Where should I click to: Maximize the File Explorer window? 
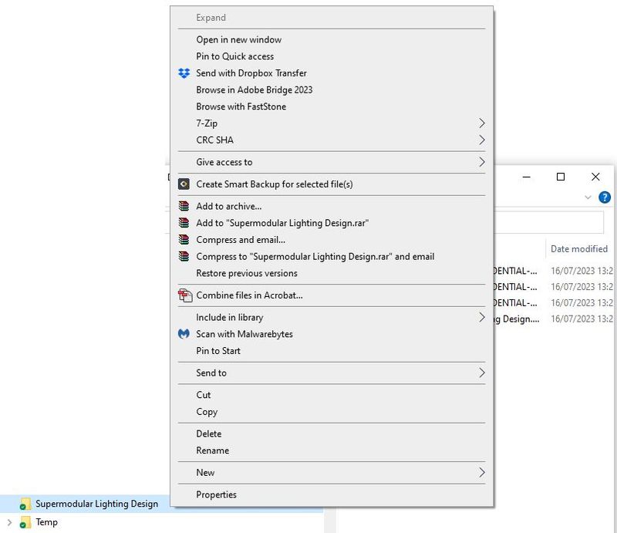coord(561,177)
